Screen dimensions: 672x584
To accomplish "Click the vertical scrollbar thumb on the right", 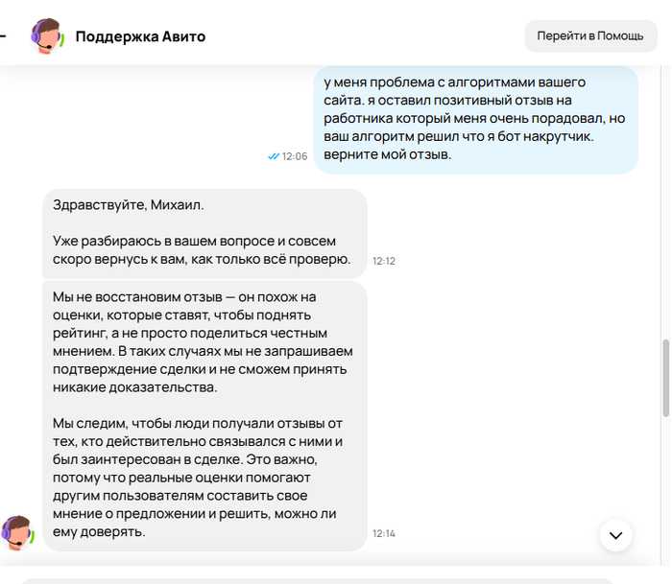I will coord(665,378).
